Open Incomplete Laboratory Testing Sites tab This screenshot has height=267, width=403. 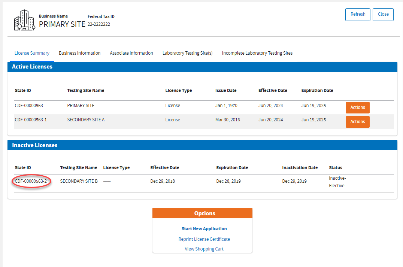(257, 53)
